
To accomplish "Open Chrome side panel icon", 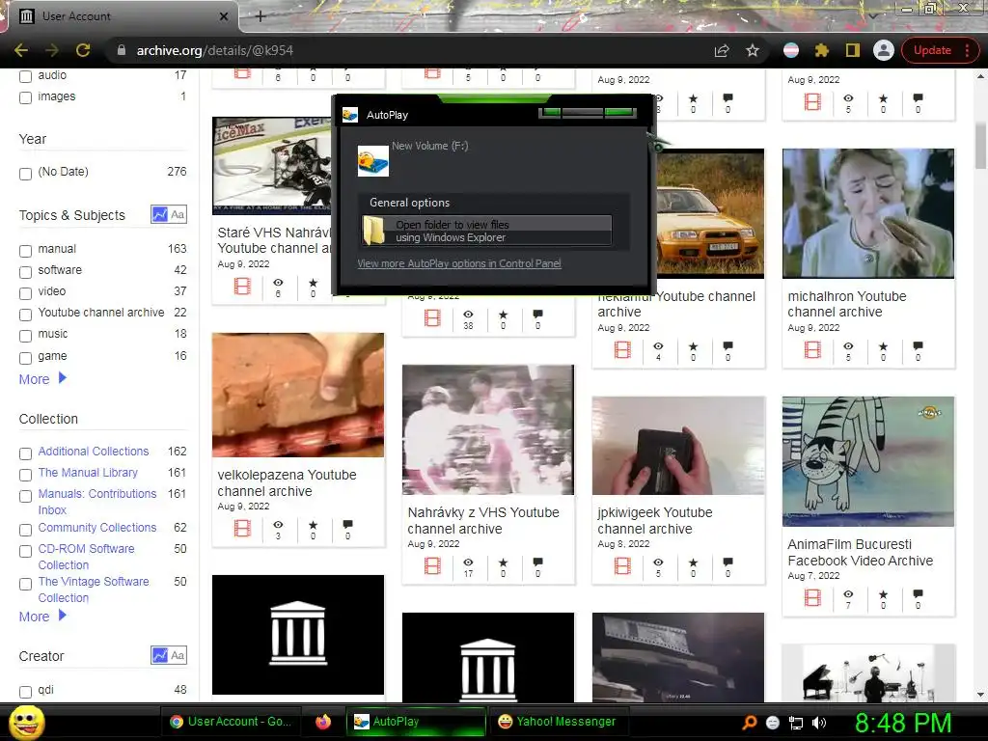I will point(853,50).
